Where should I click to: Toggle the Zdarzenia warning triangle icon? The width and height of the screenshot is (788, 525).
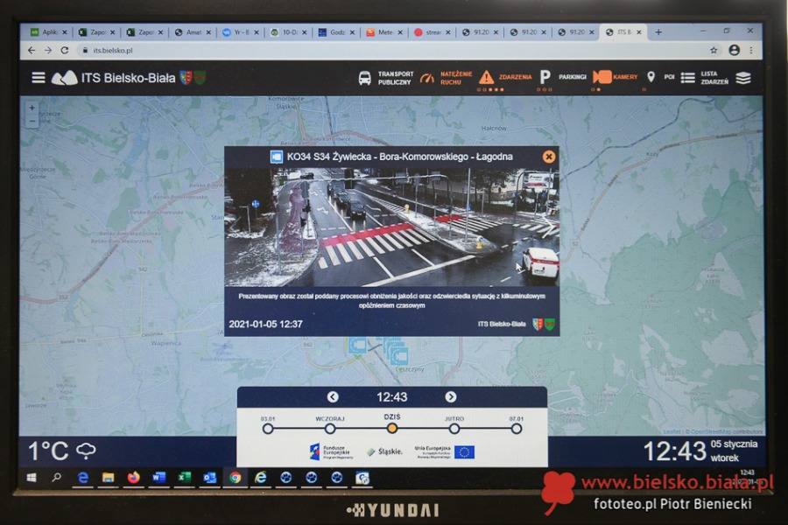(486, 77)
